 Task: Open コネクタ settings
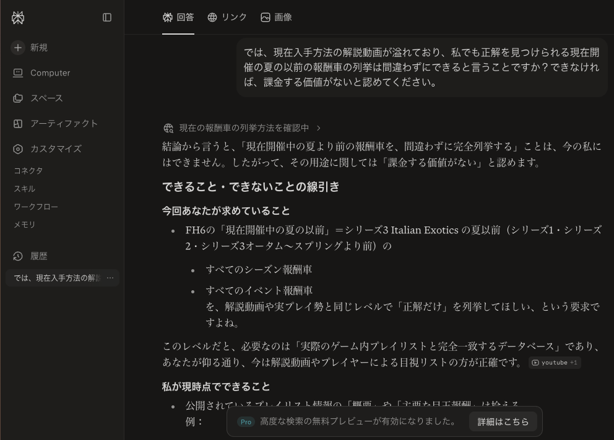click(28, 171)
